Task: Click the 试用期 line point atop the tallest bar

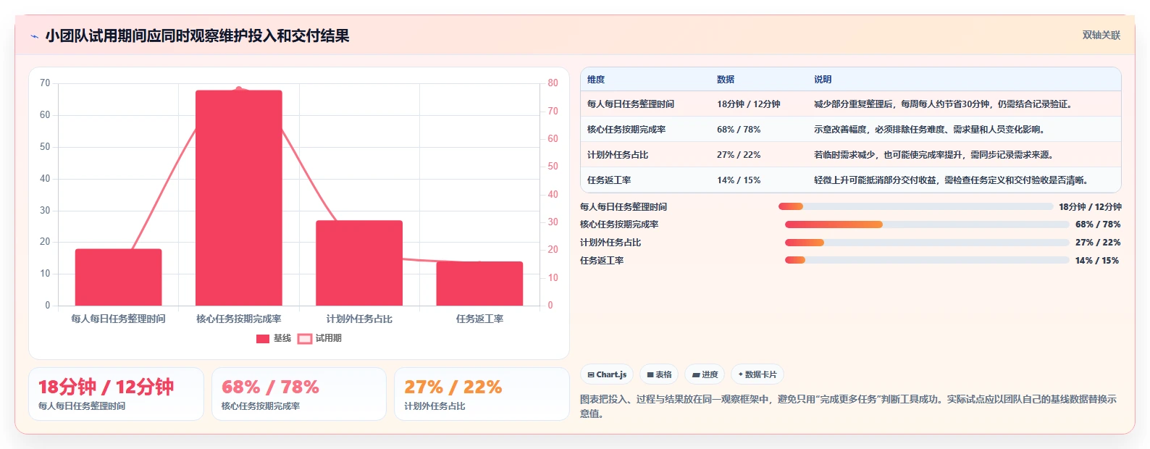Action: tap(239, 90)
